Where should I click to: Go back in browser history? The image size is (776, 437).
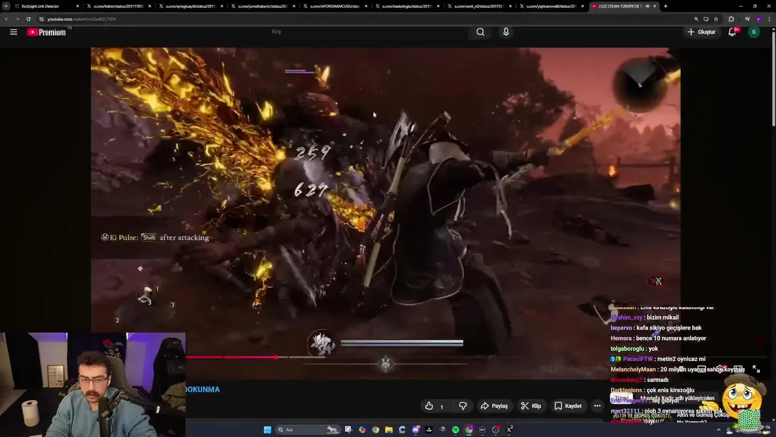(x=7, y=19)
